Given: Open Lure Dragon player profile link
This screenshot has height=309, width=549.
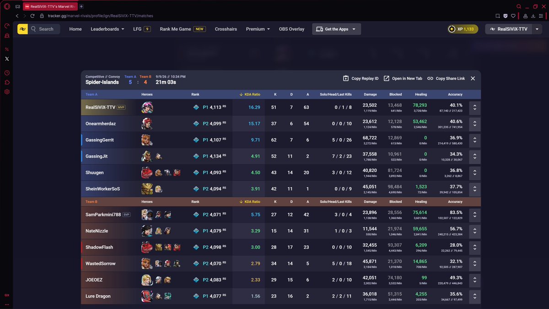Looking at the screenshot, I should tap(98, 296).
